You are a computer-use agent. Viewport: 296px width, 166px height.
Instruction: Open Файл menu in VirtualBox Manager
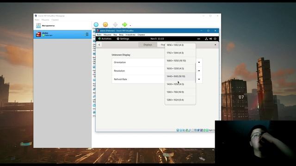(37, 20)
